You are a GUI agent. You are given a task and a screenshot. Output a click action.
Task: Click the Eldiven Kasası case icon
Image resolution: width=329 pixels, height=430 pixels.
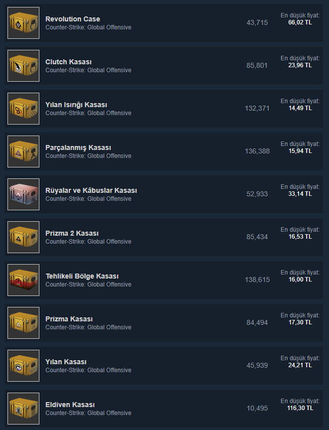click(23, 409)
